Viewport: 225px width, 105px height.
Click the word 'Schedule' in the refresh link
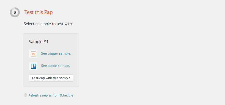tap(67, 95)
